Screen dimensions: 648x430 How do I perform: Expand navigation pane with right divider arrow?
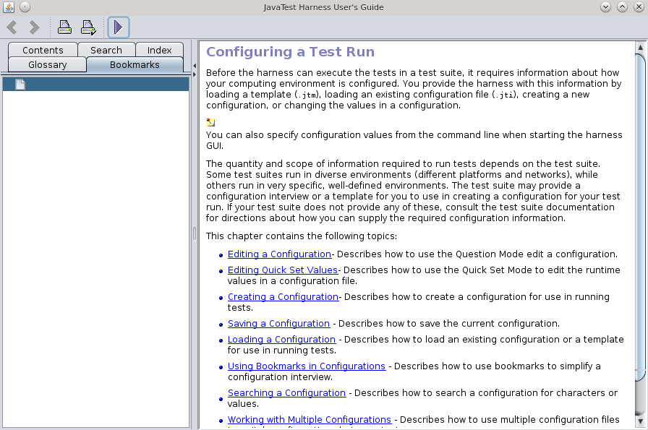tap(194, 74)
